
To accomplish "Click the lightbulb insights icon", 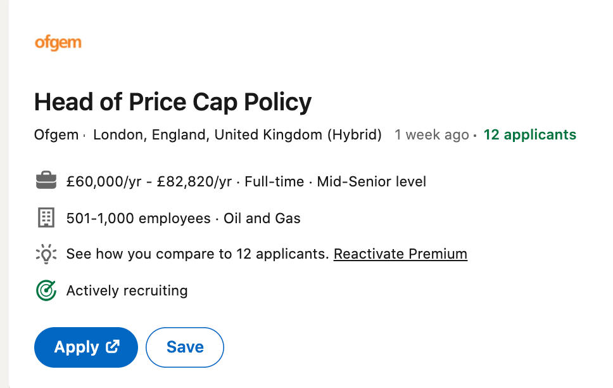I will click(x=46, y=254).
